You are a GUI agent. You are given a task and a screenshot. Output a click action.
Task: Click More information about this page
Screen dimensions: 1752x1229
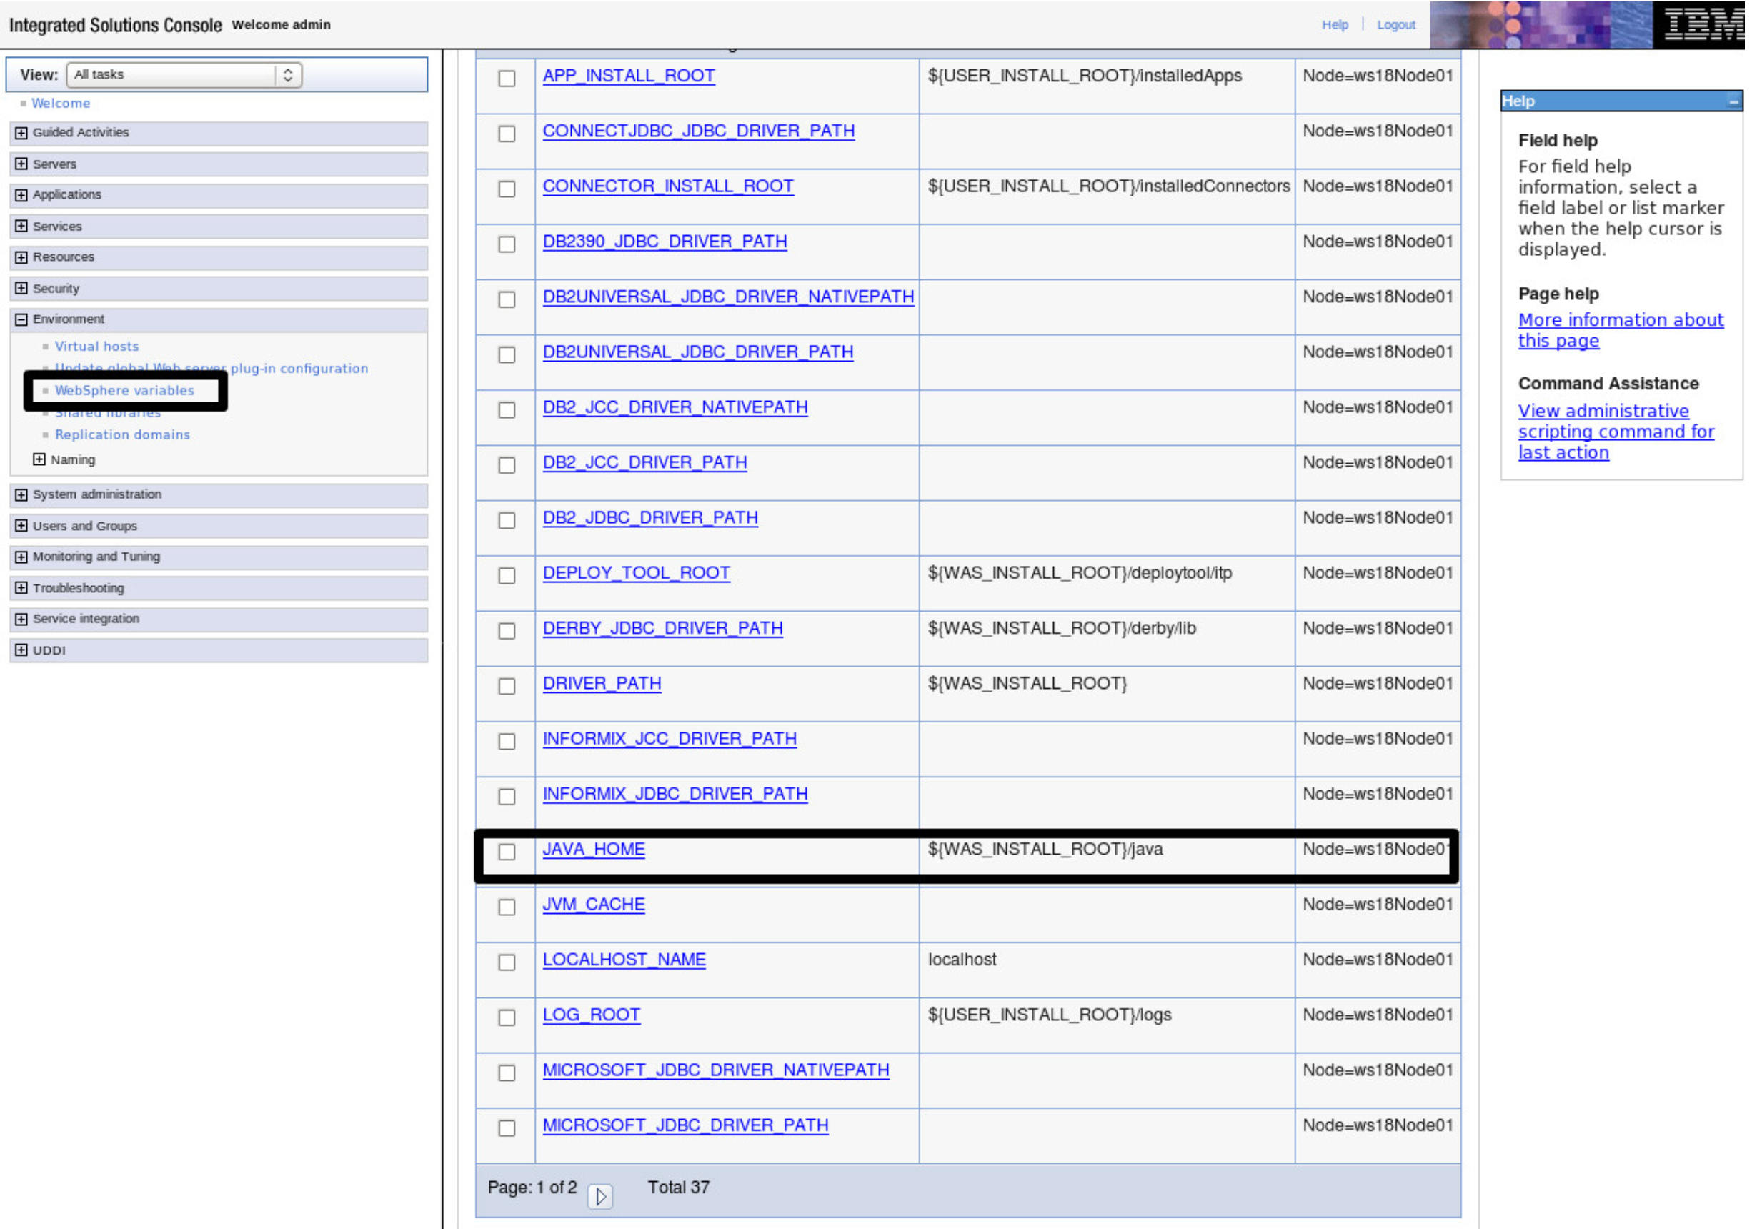pyautogui.click(x=1621, y=330)
